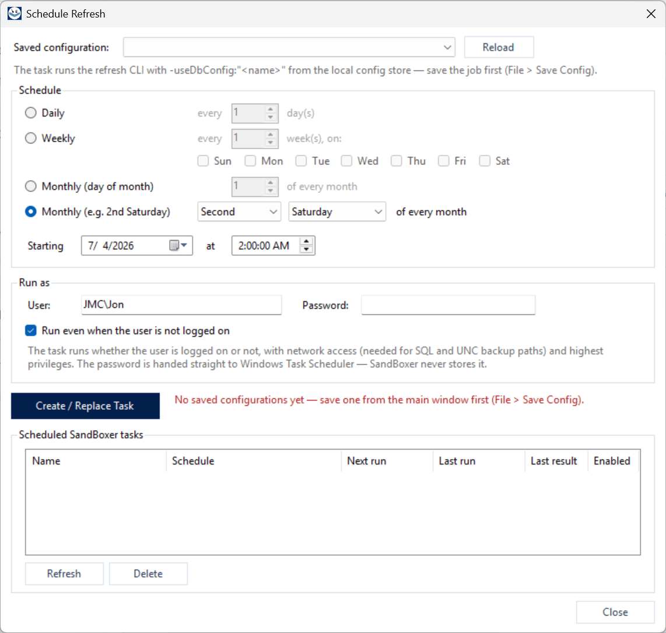Viewport: 666px width, 633px height.
Task: Open the Saturday weekday dropdown
Action: 337,212
